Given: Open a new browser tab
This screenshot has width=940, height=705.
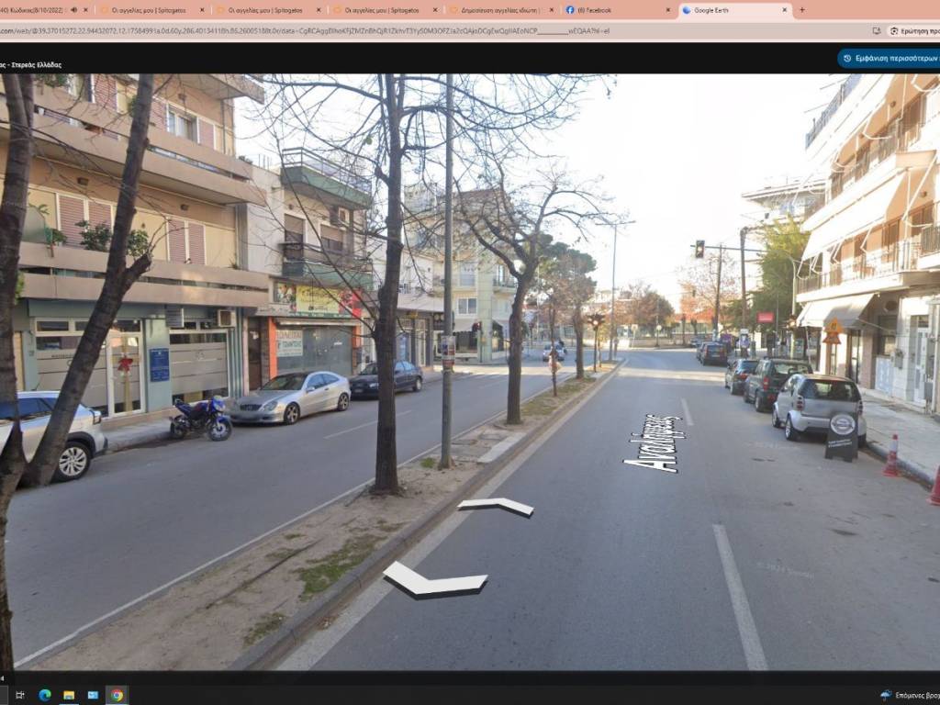Looking at the screenshot, I should (801, 10).
